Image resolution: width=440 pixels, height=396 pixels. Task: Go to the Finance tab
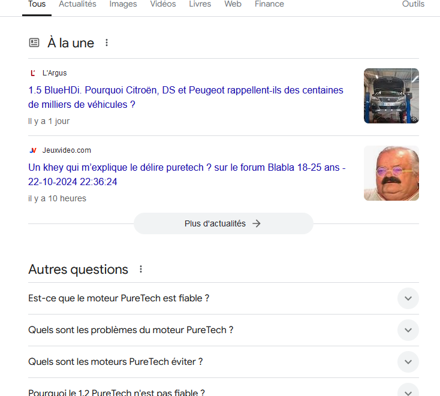269,4
